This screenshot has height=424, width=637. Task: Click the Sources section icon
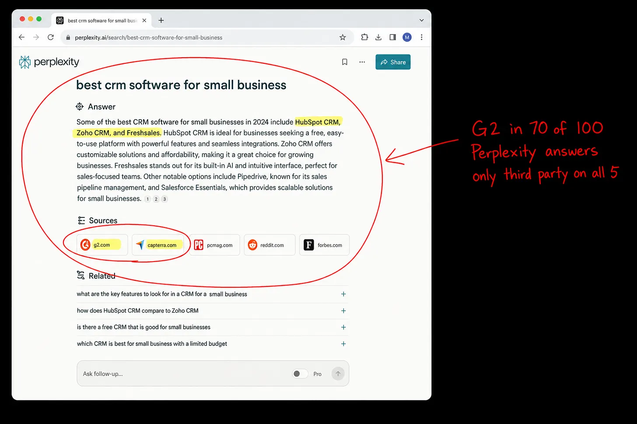(81, 221)
